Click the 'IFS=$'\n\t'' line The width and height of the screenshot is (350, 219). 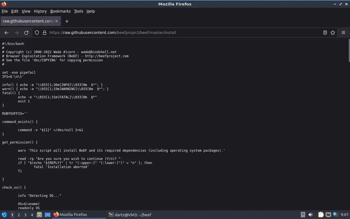(13, 77)
